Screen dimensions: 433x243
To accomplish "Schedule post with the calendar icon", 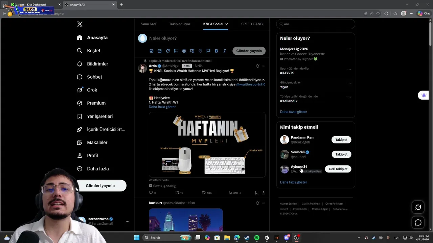I will [x=192, y=51].
